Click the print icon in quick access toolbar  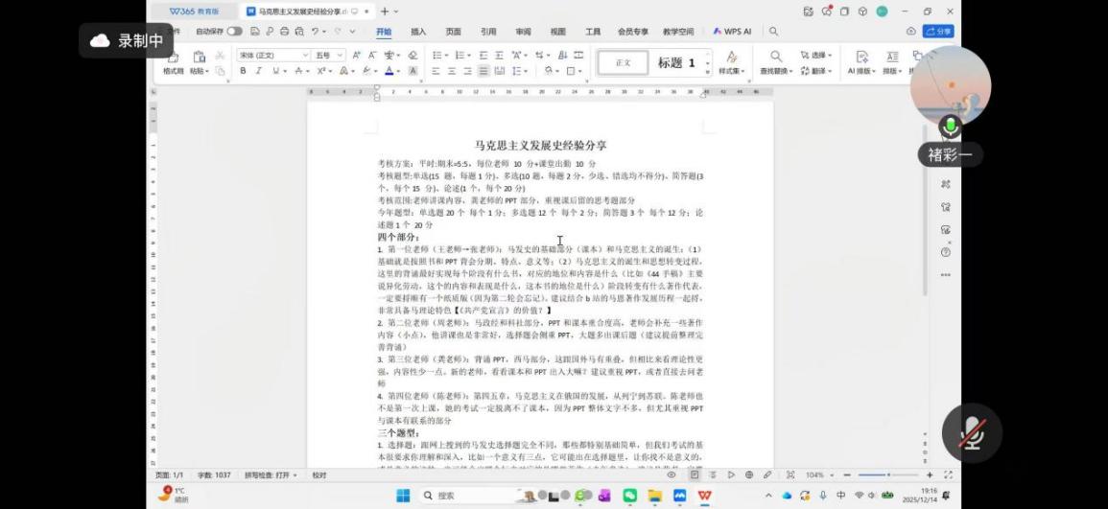tap(285, 32)
